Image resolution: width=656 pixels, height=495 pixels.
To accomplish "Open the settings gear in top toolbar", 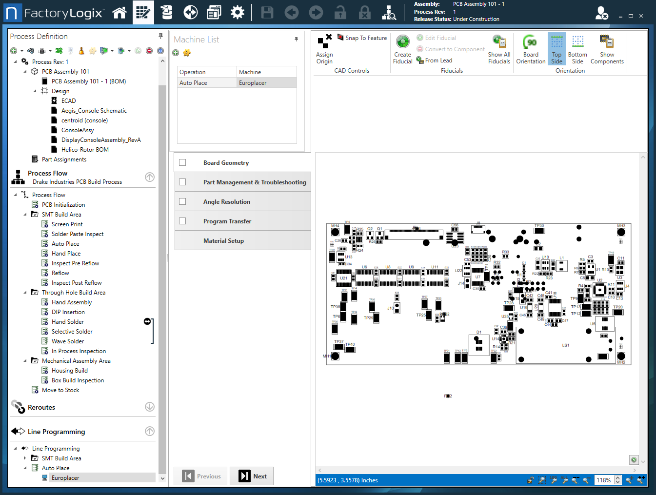I will 238,13.
